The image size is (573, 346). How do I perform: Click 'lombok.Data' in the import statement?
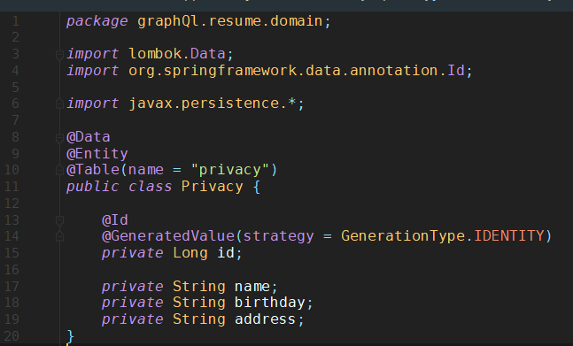pos(177,54)
